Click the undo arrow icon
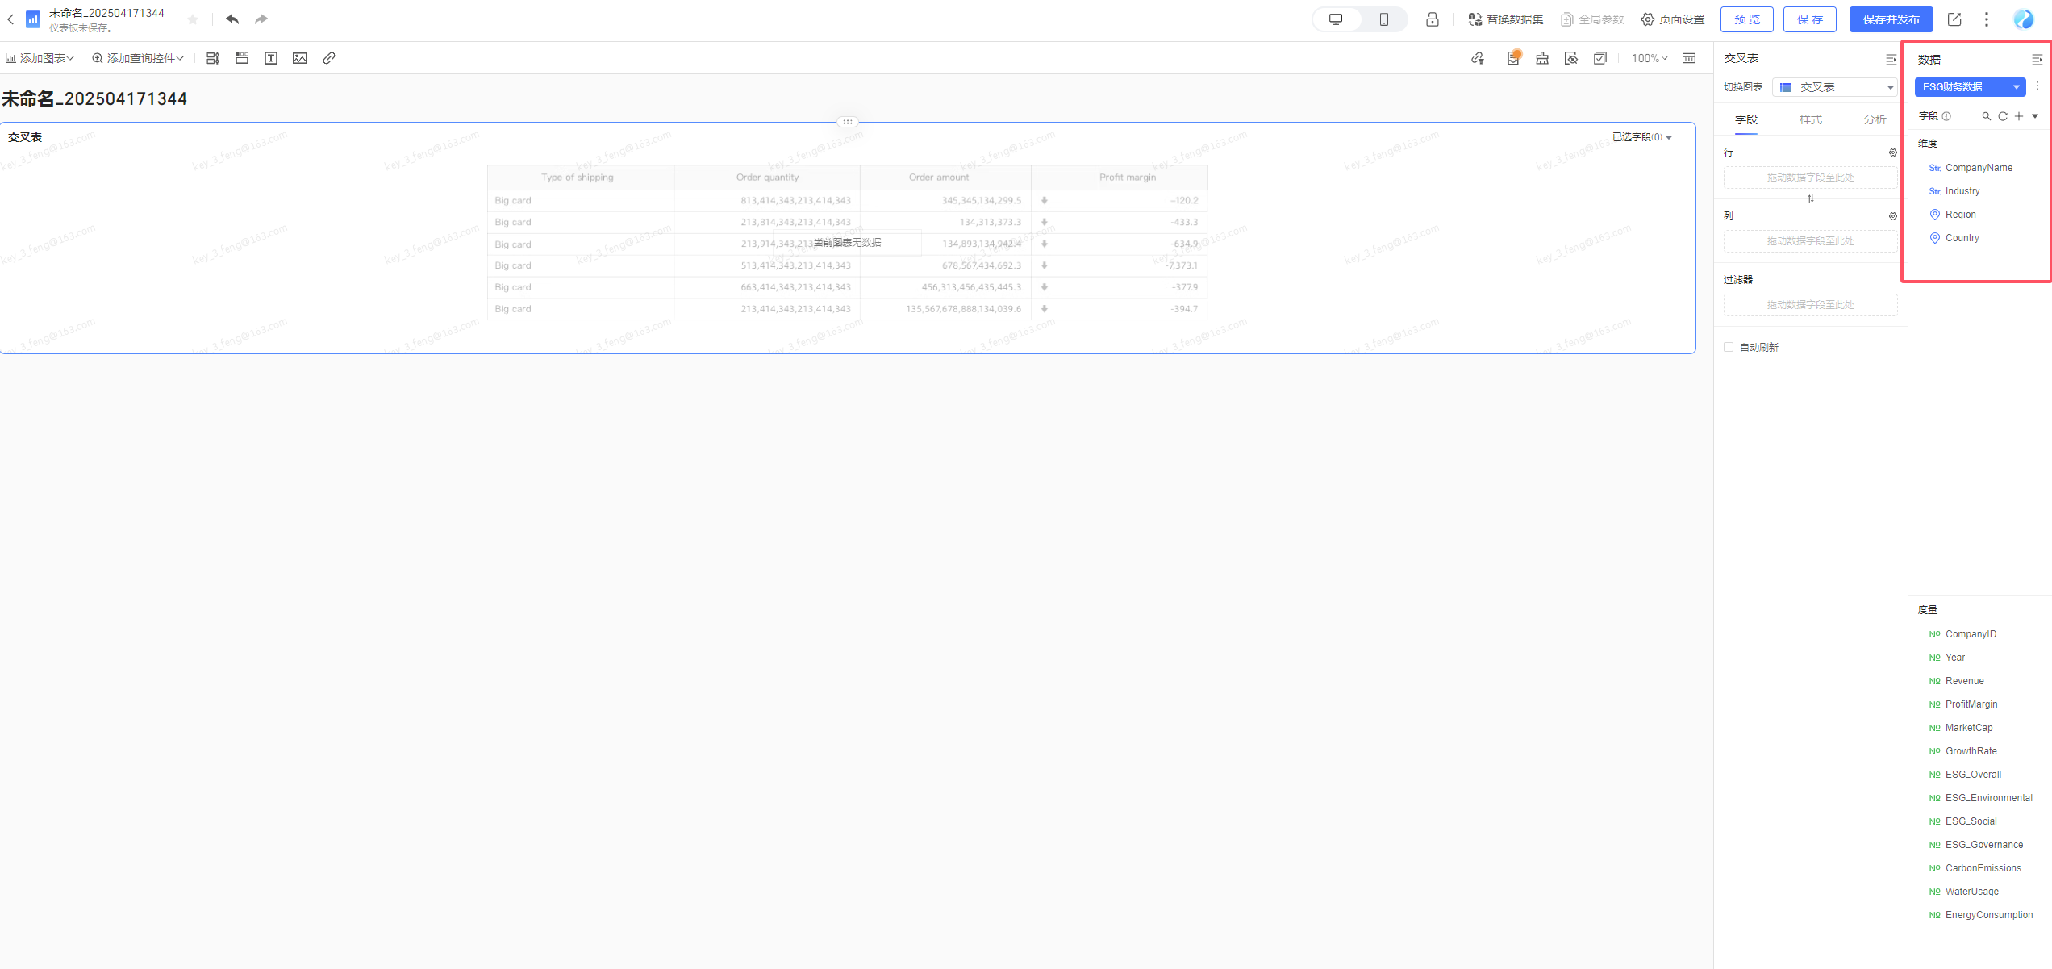 coord(232,19)
